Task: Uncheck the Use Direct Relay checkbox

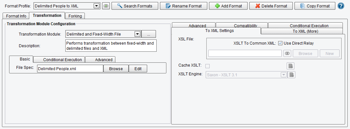Action: click(280, 43)
